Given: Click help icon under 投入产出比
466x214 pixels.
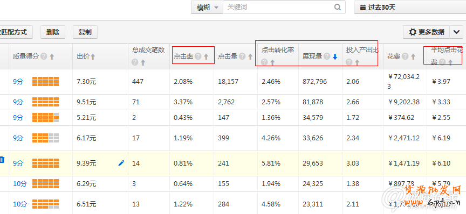Looking at the screenshot, I should point(349,62).
